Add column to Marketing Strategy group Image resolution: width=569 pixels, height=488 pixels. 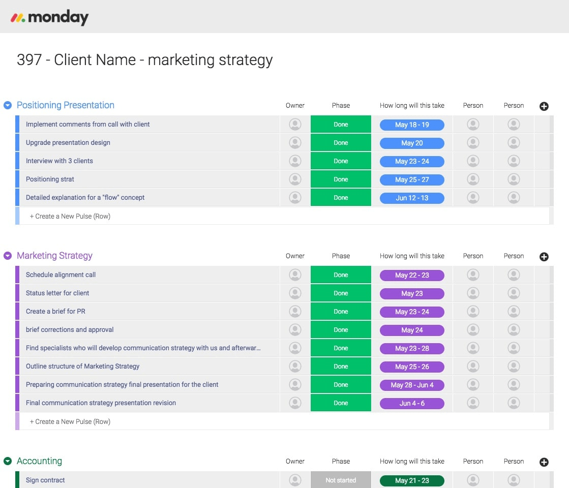[x=544, y=257]
